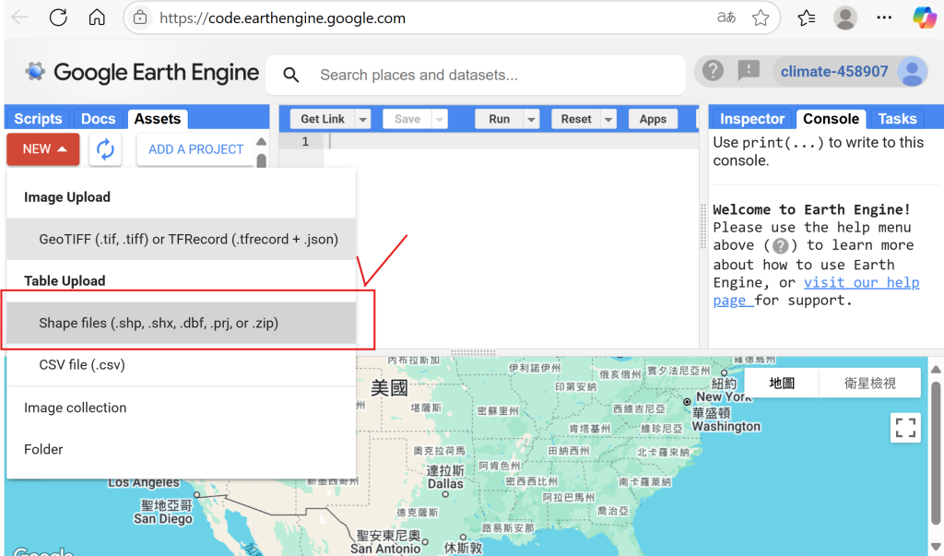This screenshot has height=556, width=944.
Task: Click the NEW asset button
Action: [x=43, y=149]
